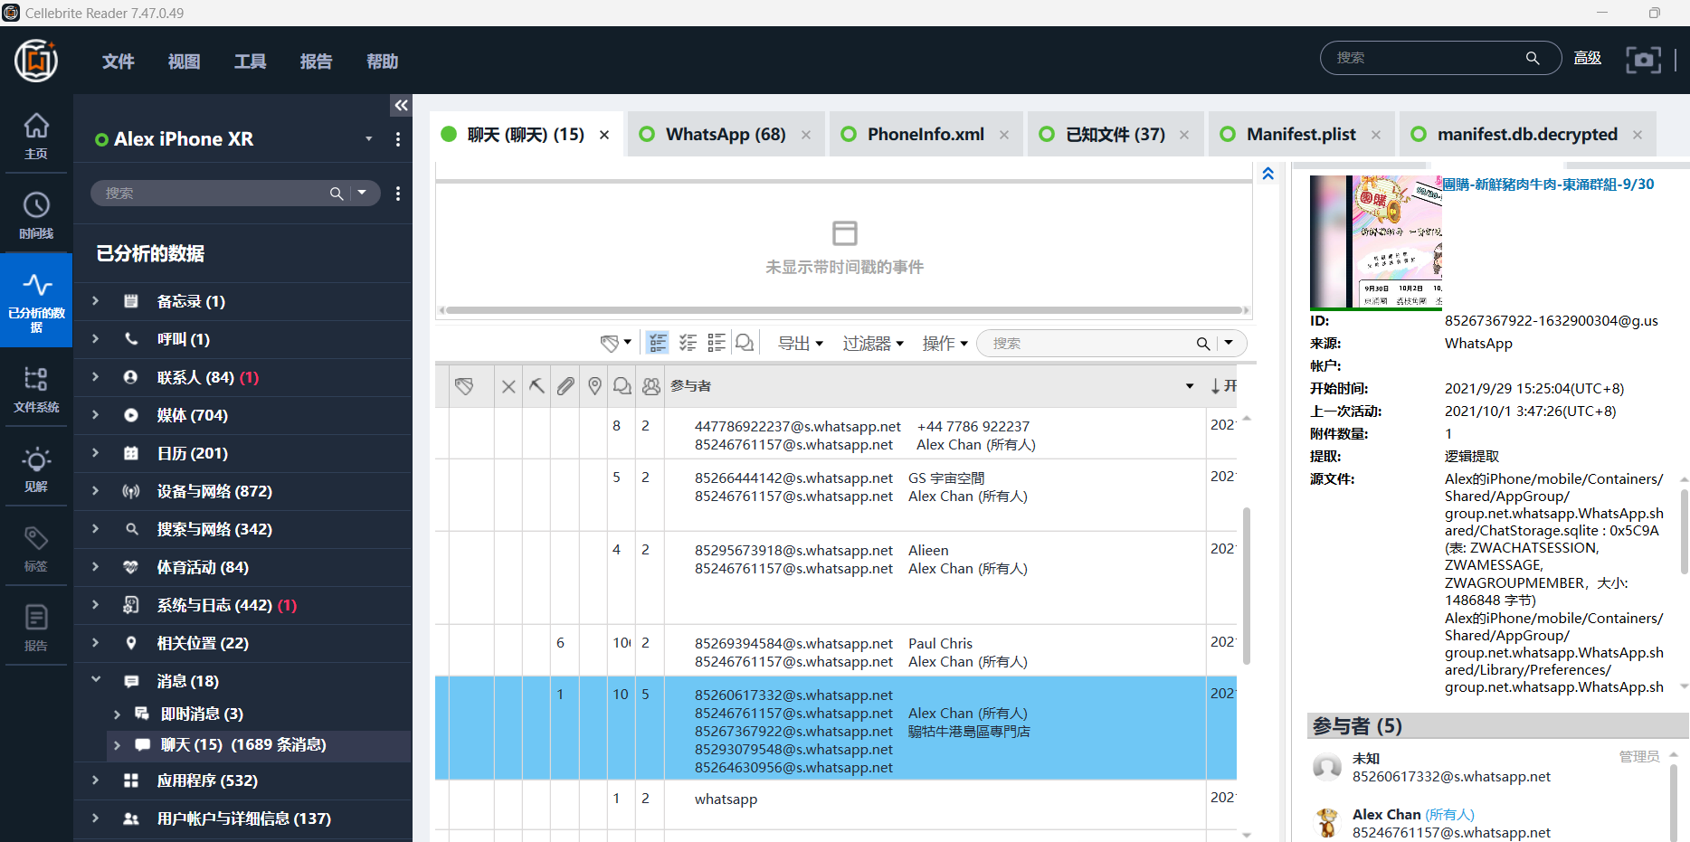Click the magnifier in the top search box
1690x842 pixels.
tap(1533, 58)
